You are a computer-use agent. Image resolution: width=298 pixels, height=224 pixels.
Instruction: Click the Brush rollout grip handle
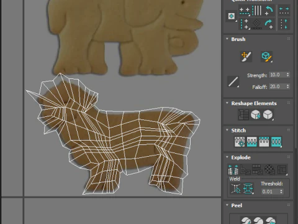click(289, 39)
